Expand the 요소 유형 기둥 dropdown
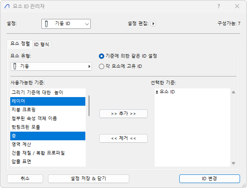Screen dimensions: 247x188 pos(51,66)
